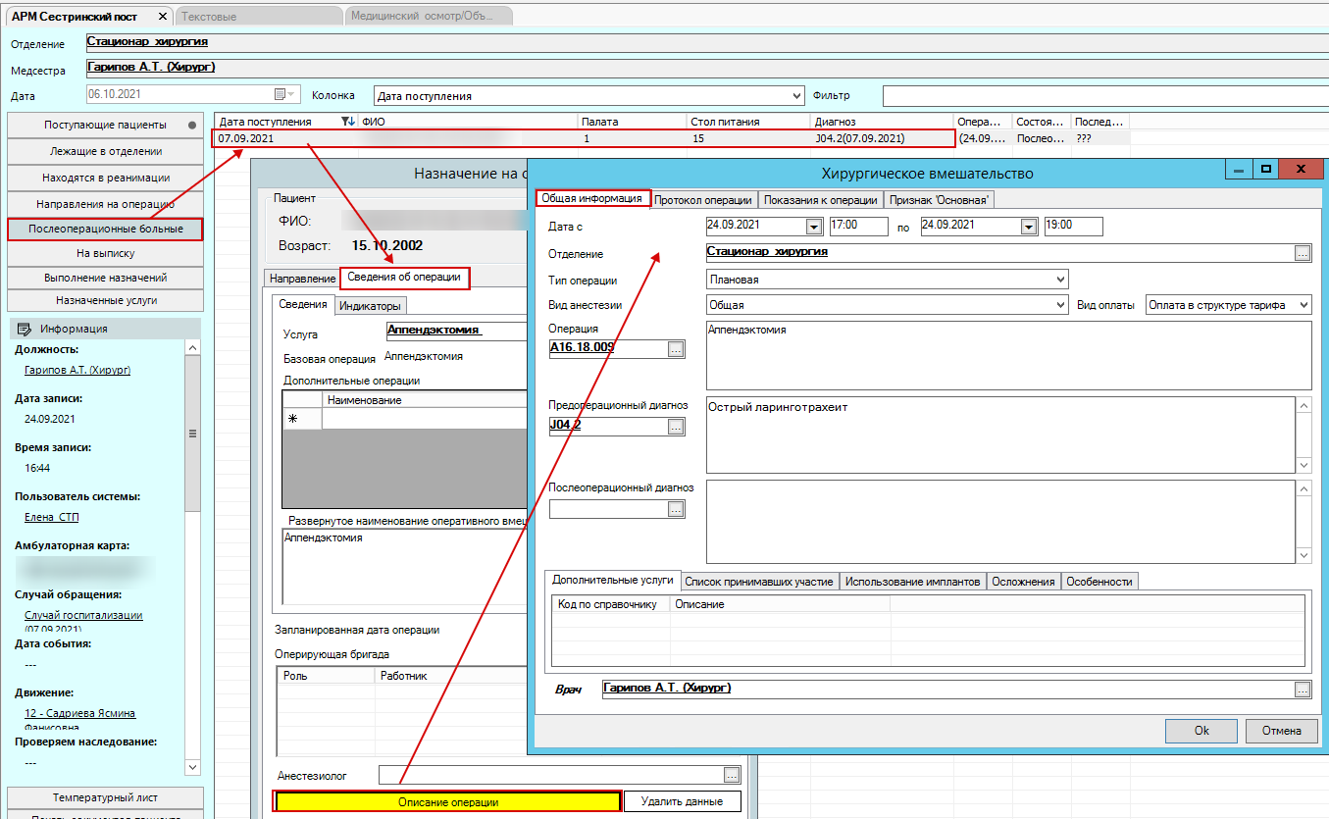Select the Сведения sub-tab
This screenshot has width=1329, height=819.
click(x=303, y=305)
